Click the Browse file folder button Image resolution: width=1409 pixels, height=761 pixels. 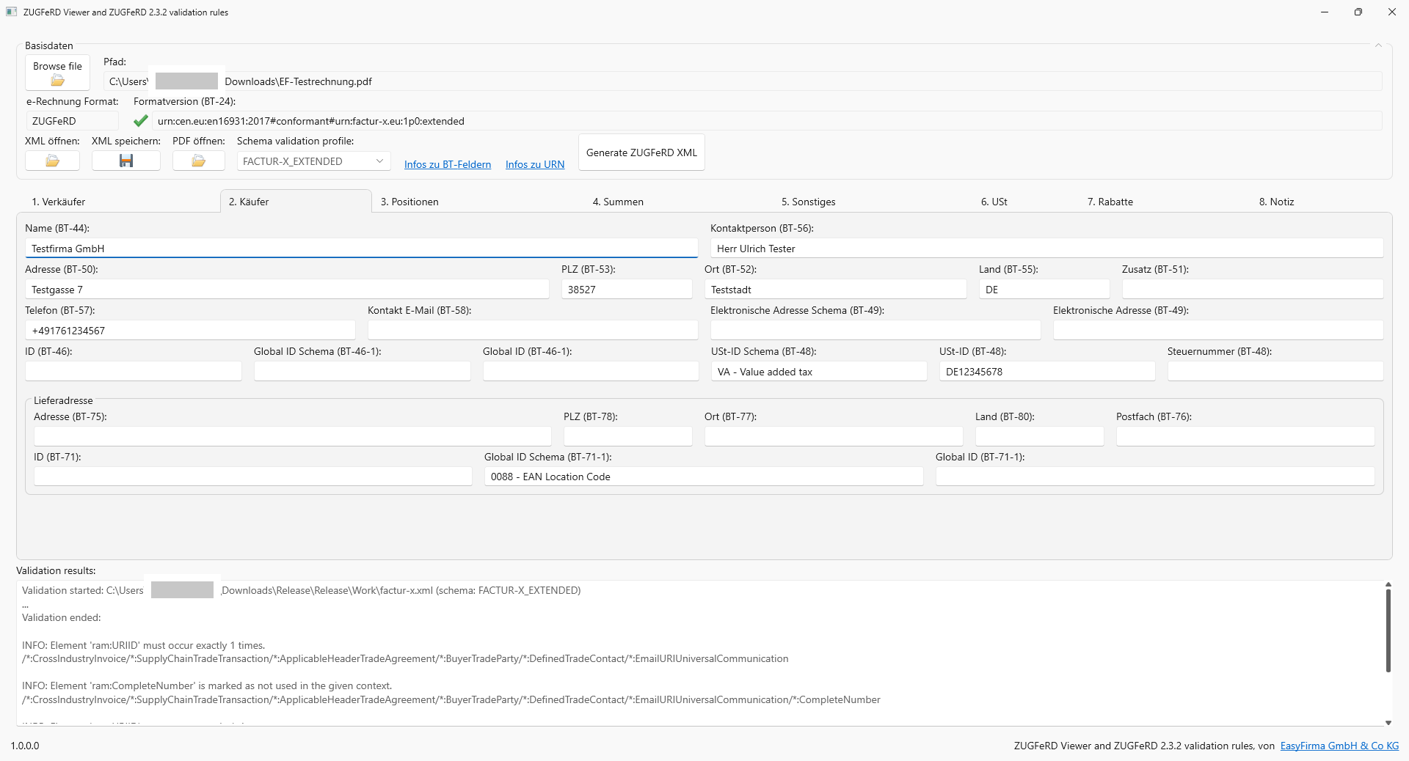tap(57, 73)
